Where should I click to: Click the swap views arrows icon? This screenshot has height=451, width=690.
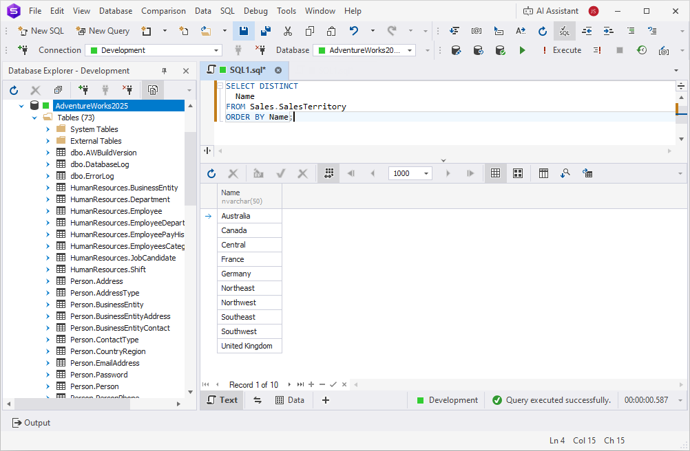[x=258, y=400]
